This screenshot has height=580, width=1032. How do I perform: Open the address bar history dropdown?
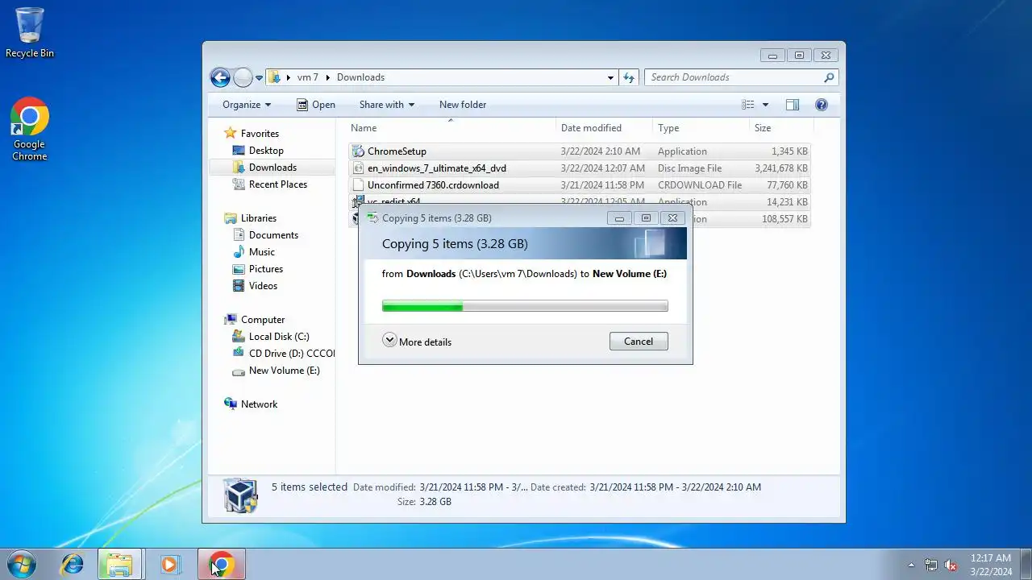(610, 77)
